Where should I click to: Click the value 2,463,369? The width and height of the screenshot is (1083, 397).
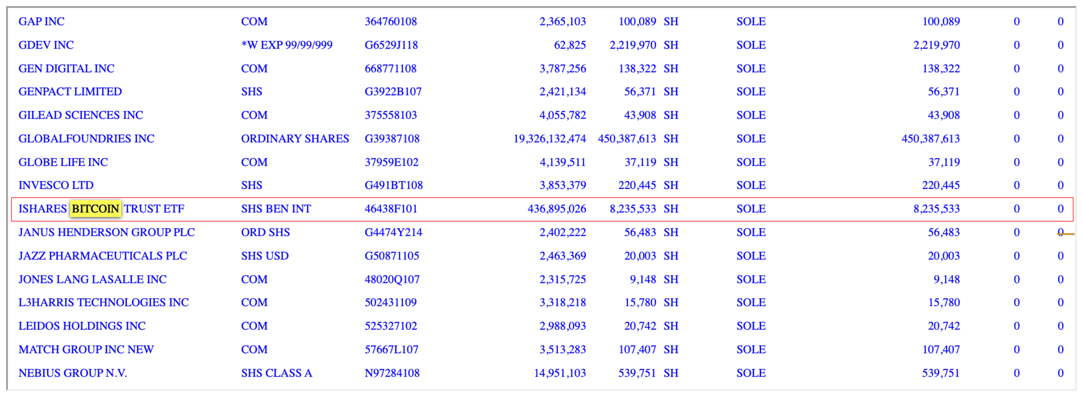563,256
